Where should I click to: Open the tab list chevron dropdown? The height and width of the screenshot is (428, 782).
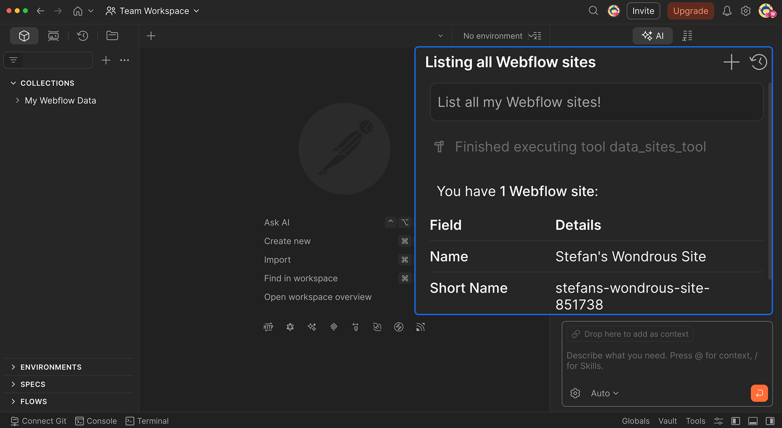point(441,36)
